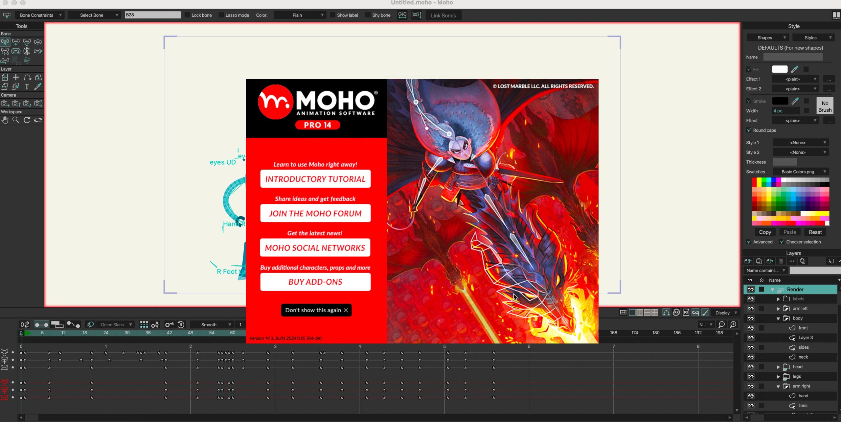Toggle the Checker selection checkbox
Image resolution: width=841 pixels, height=422 pixels.
[782, 242]
